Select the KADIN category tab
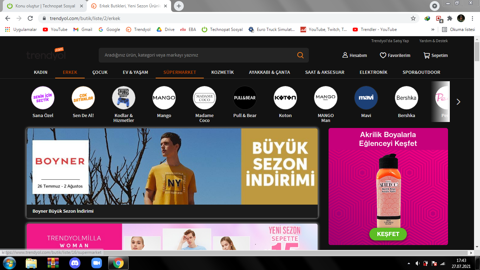The height and width of the screenshot is (270, 480). (x=41, y=72)
